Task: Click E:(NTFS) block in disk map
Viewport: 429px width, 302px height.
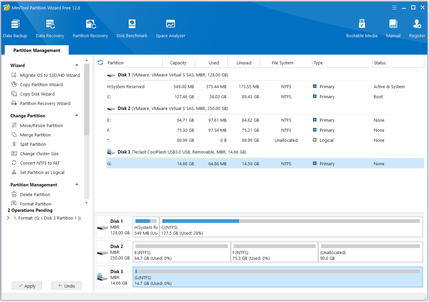Action: click(x=182, y=252)
